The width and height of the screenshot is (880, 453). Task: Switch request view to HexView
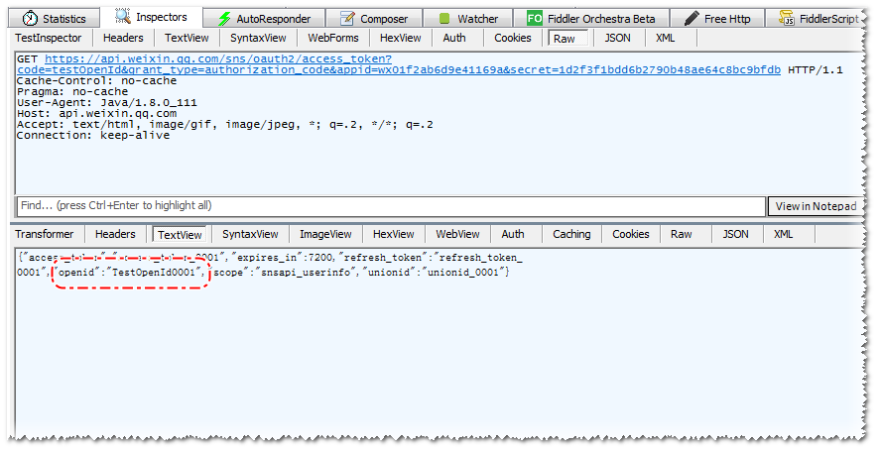(x=400, y=38)
